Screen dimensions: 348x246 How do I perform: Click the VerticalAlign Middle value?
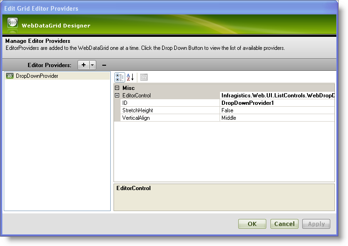277,118
